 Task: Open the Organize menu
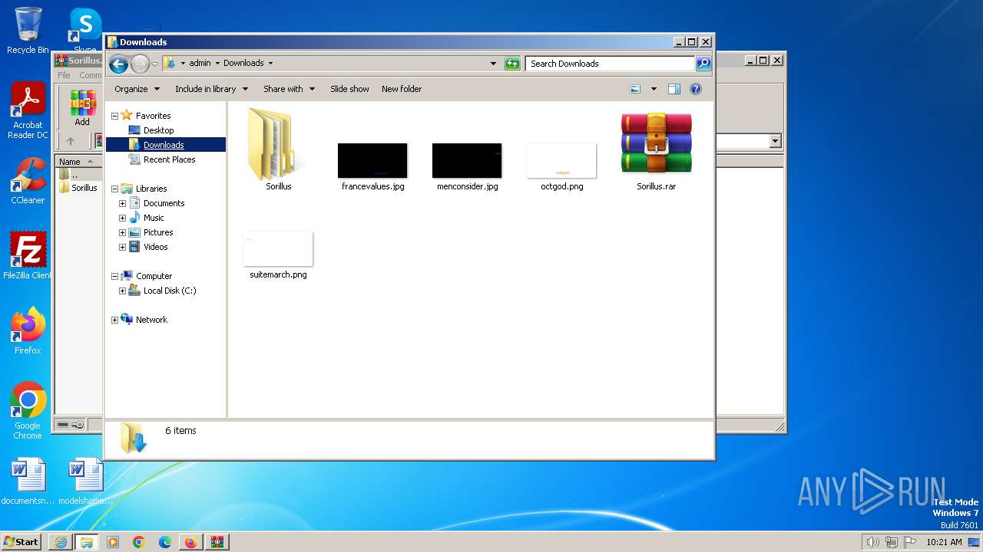(137, 89)
